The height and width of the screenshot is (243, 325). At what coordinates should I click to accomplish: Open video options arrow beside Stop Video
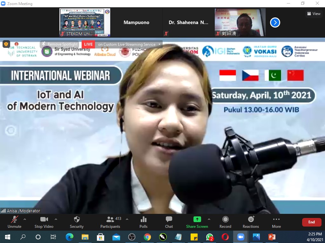(56, 219)
